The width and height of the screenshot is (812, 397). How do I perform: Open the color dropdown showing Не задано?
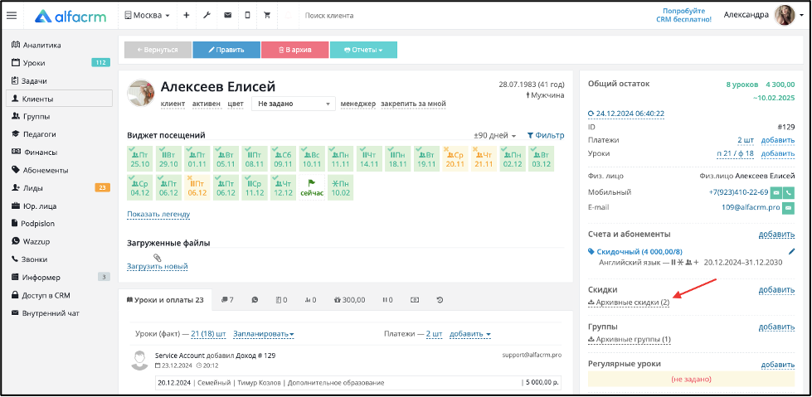coord(294,104)
